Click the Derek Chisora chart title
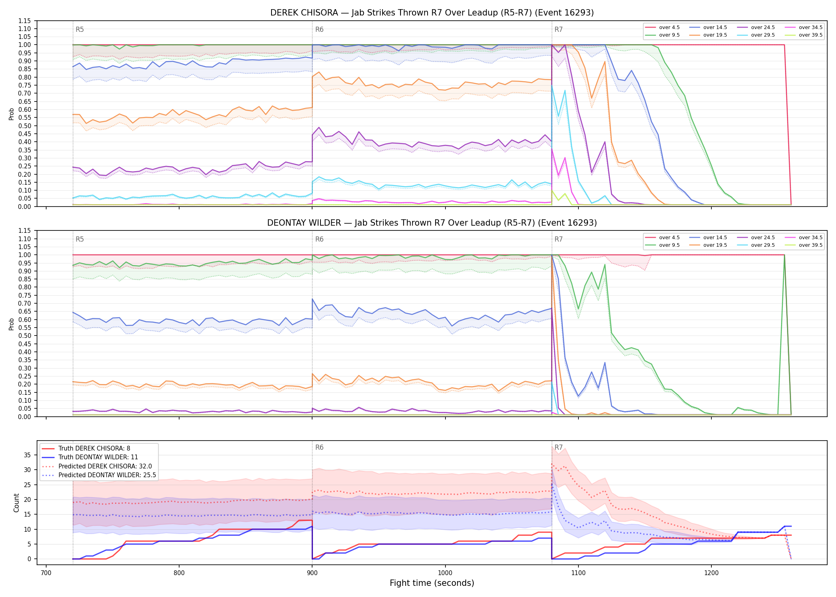Viewport: 836px width, 597px height. pyautogui.click(x=432, y=13)
